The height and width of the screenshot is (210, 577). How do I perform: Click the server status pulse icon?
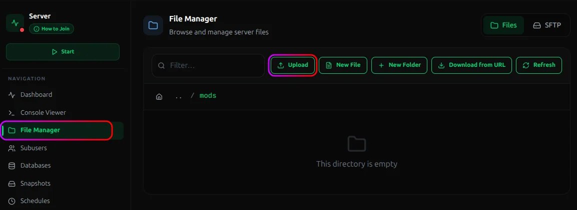click(15, 23)
